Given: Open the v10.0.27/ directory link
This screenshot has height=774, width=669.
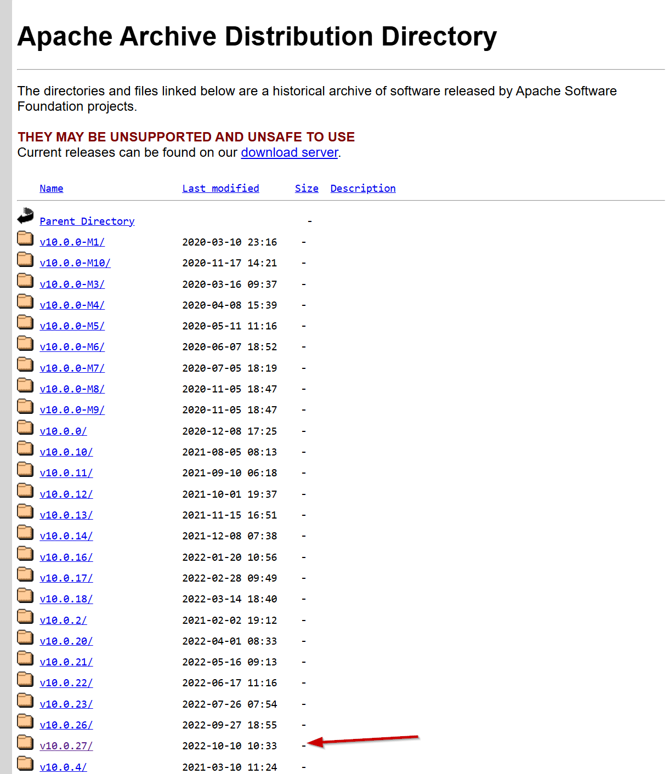Looking at the screenshot, I should coord(66,746).
